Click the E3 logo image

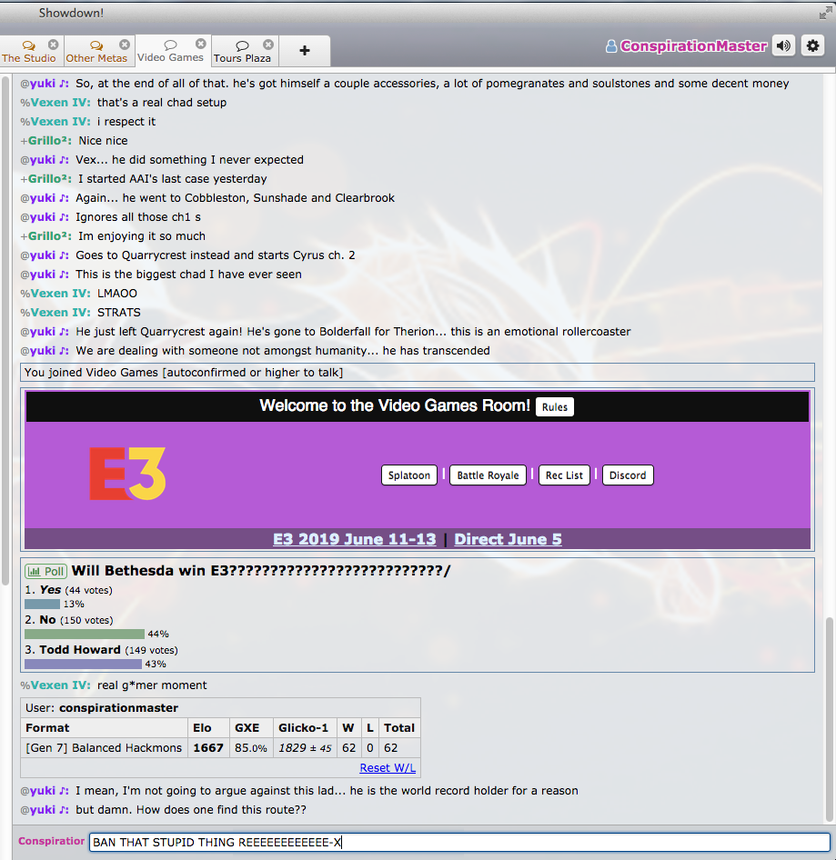coord(127,474)
